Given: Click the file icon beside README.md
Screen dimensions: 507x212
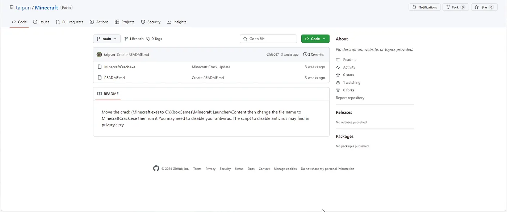Looking at the screenshot, I should coord(100,78).
